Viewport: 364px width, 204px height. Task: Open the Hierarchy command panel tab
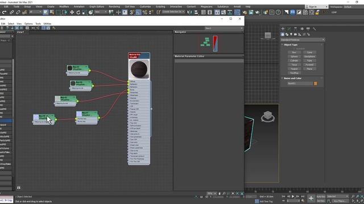[295, 29]
